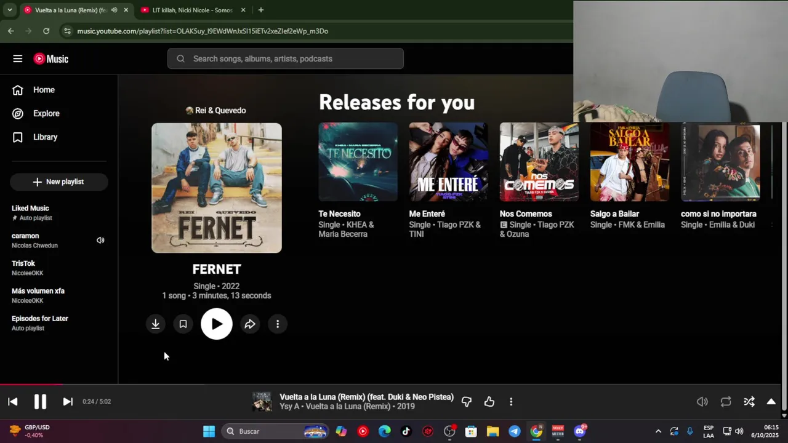Open Telegram from taskbar
Screen dimensions: 788x443
click(x=515, y=431)
